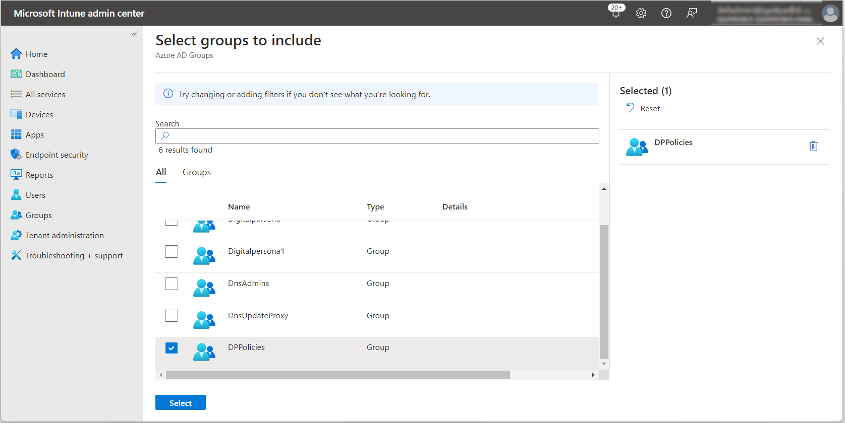Check the Digitalpersona1 group checkbox

[x=172, y=251]
